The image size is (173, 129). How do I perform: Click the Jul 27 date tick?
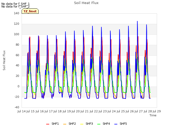tap(139, 111)
